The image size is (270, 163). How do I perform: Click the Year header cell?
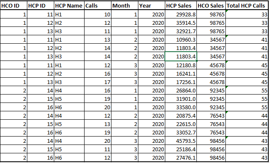tap(151, 6)
